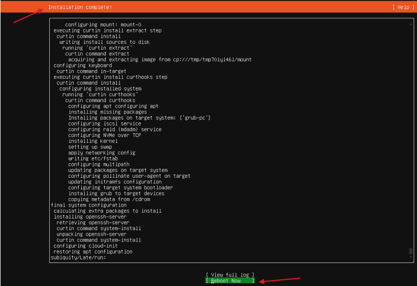Click the 'configuring mount: mount-0' line
417x286 pixels.
(103, 25)
